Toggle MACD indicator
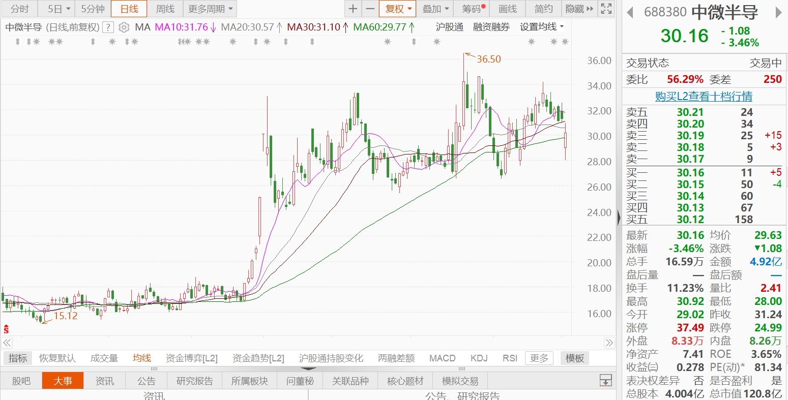 click(x=442, y=358)
